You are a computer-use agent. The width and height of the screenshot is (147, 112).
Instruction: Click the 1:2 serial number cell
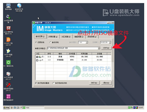point(49,60)
